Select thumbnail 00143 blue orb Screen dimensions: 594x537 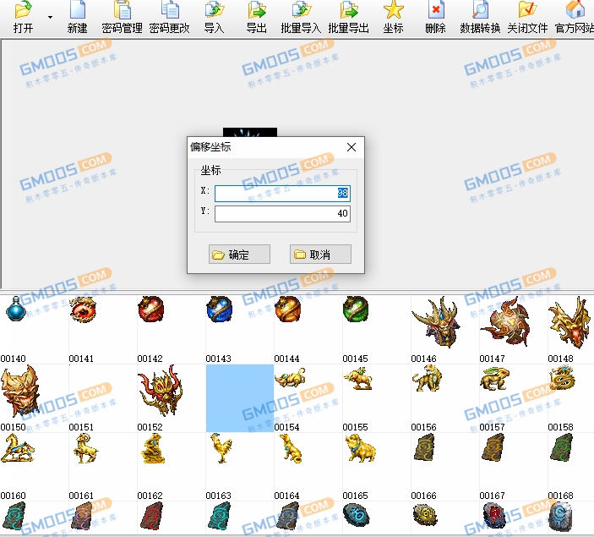(x=240, y=330)
